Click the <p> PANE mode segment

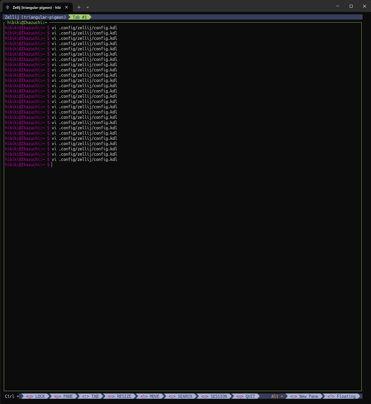63,396
